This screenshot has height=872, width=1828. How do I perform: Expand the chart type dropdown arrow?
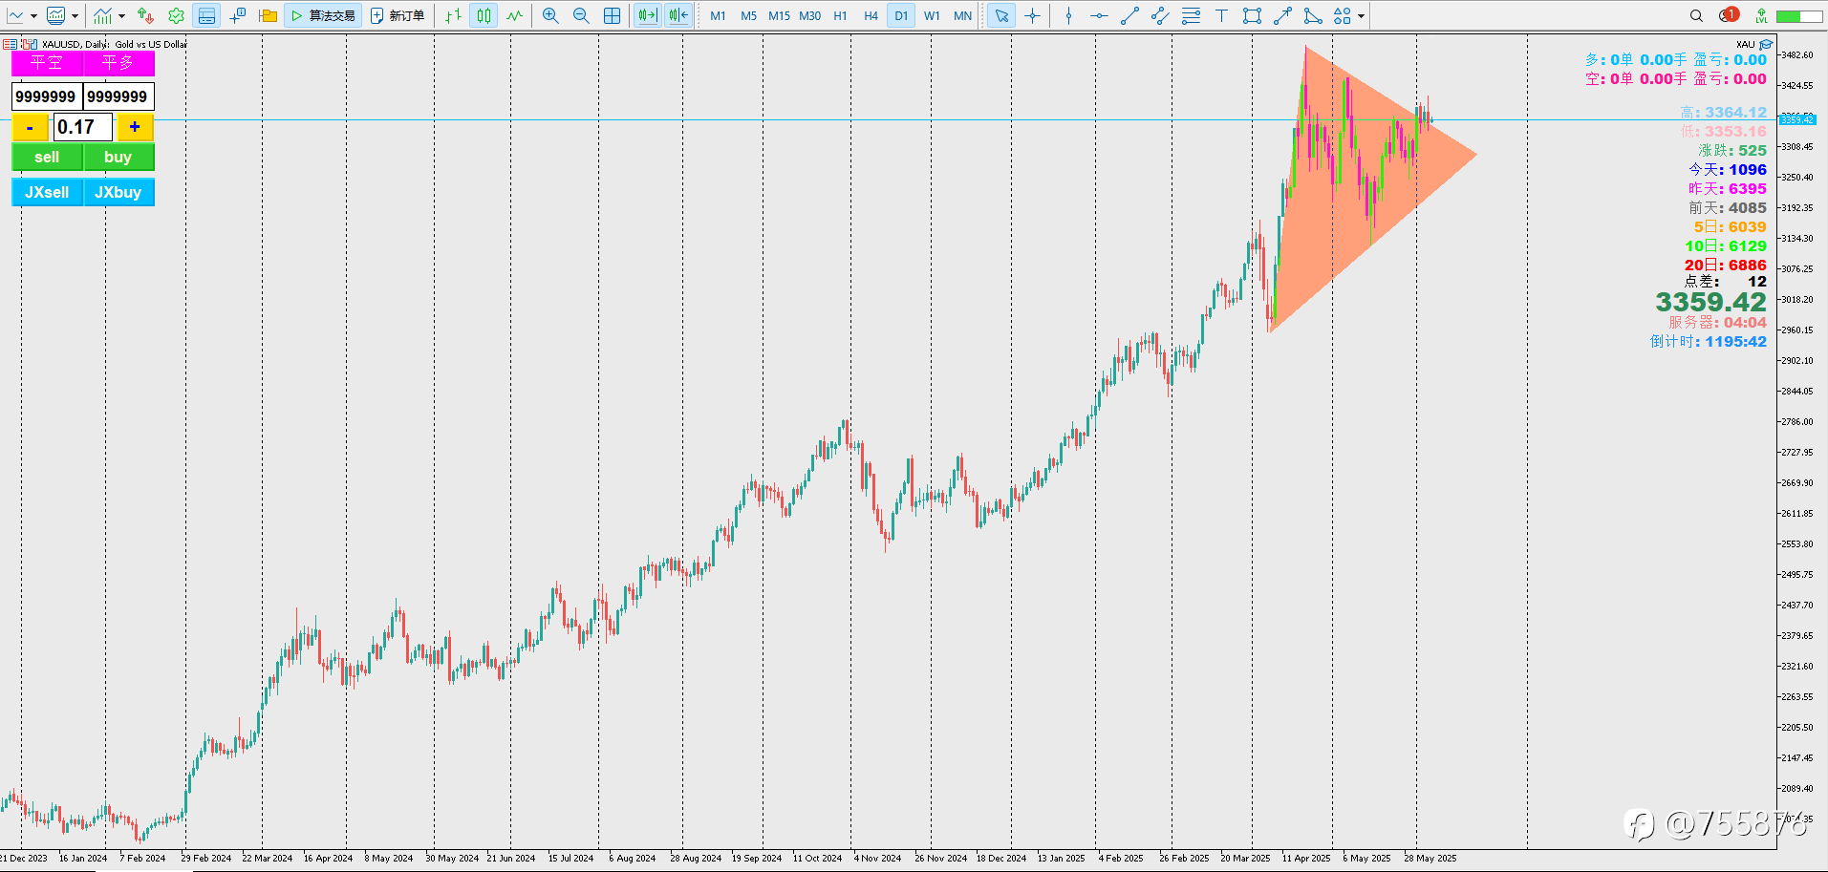33,15
